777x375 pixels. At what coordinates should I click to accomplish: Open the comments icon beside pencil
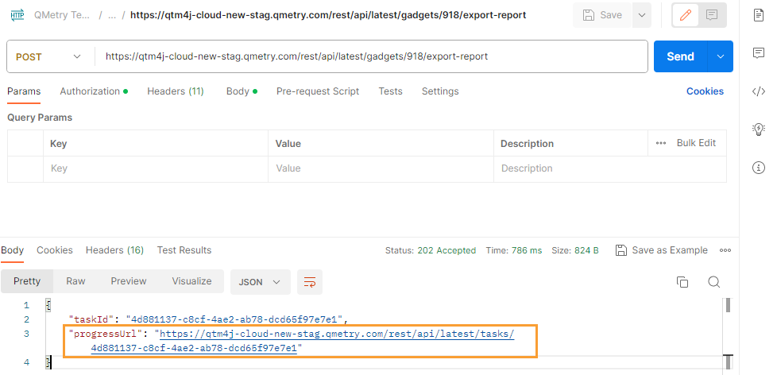coord(712,15)
